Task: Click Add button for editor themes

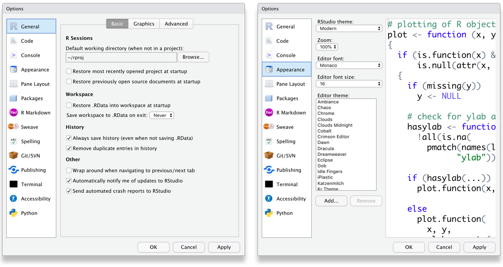Action: point(331,201)
